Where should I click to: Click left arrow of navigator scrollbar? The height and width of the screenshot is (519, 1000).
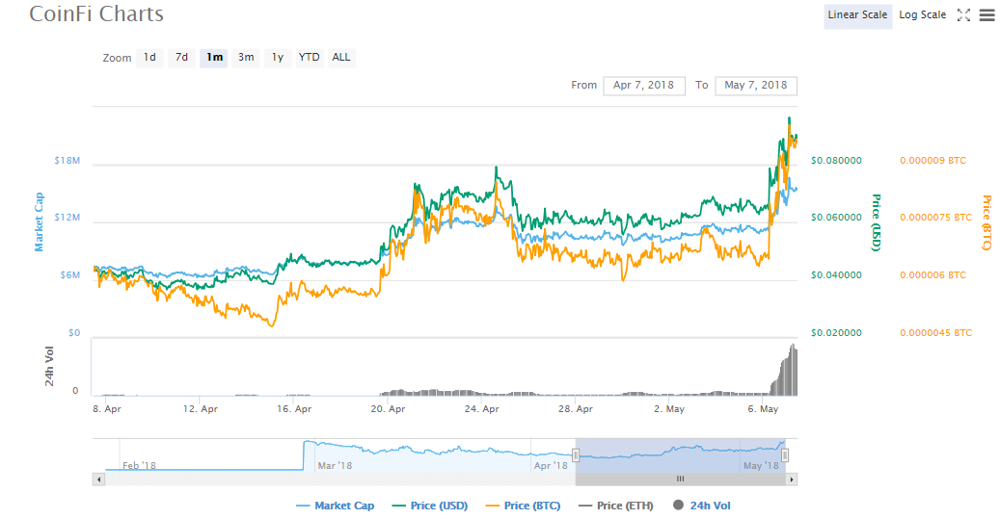tap(98, 479)
